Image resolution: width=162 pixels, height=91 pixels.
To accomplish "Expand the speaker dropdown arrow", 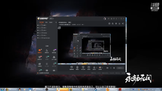I will pos(102,68).
